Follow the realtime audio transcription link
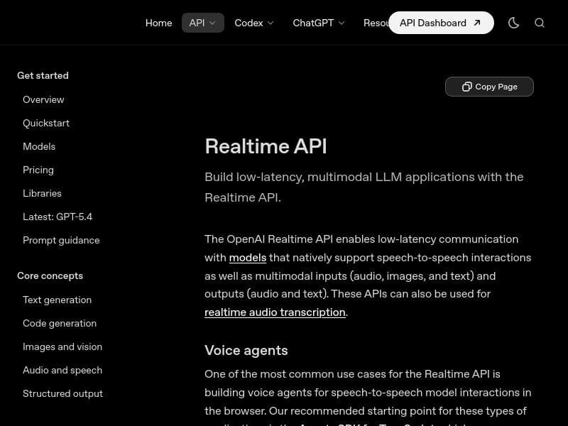The image size is (568, 426). [275, 312]
